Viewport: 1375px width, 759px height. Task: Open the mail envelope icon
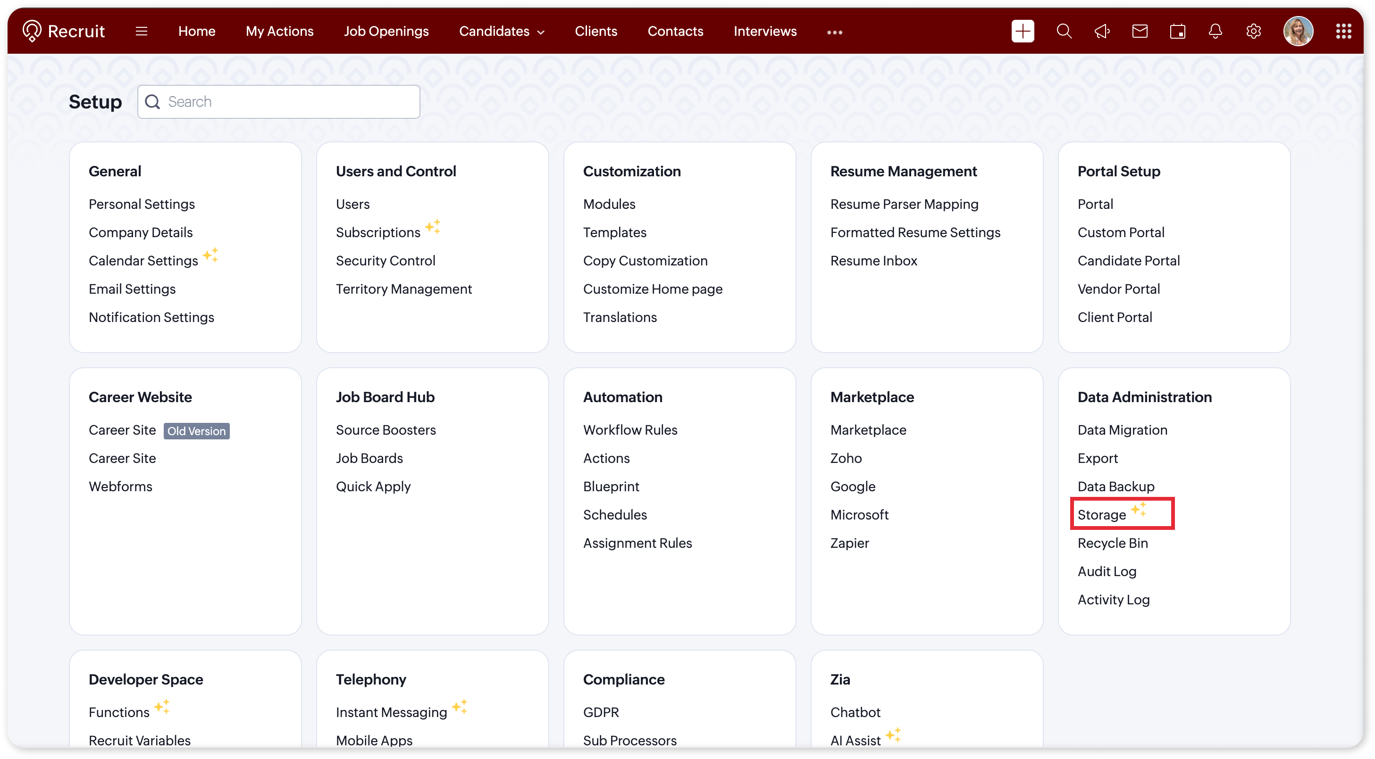pyautogui.click(x=1140, y=32)
